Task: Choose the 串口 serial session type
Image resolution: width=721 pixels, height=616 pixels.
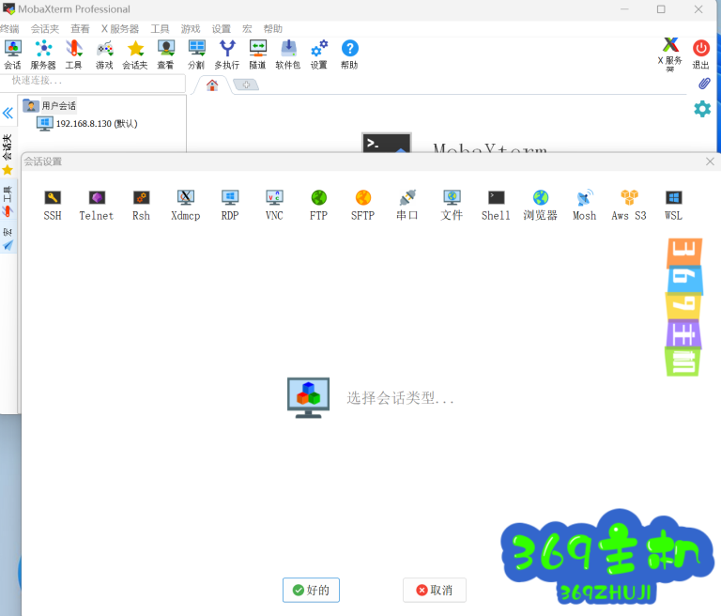Action: point(407,206)
